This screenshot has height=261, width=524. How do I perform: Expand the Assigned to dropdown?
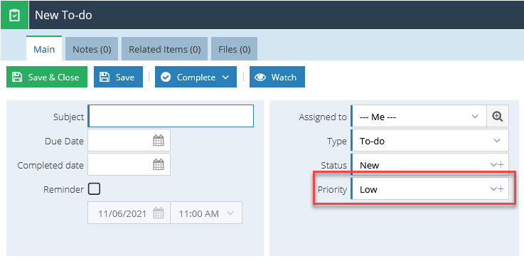tap(419, 117)
